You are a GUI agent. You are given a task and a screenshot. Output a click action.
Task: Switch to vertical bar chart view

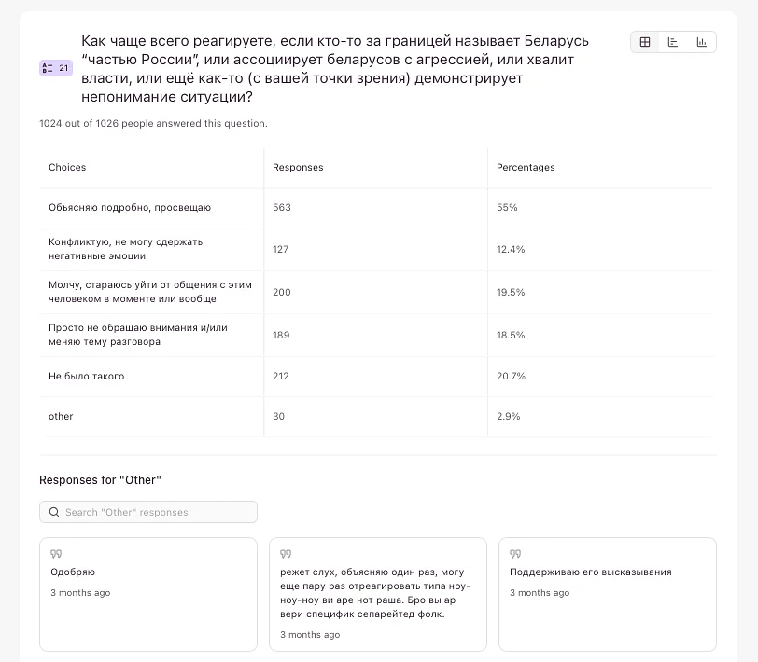click(701, 42)
